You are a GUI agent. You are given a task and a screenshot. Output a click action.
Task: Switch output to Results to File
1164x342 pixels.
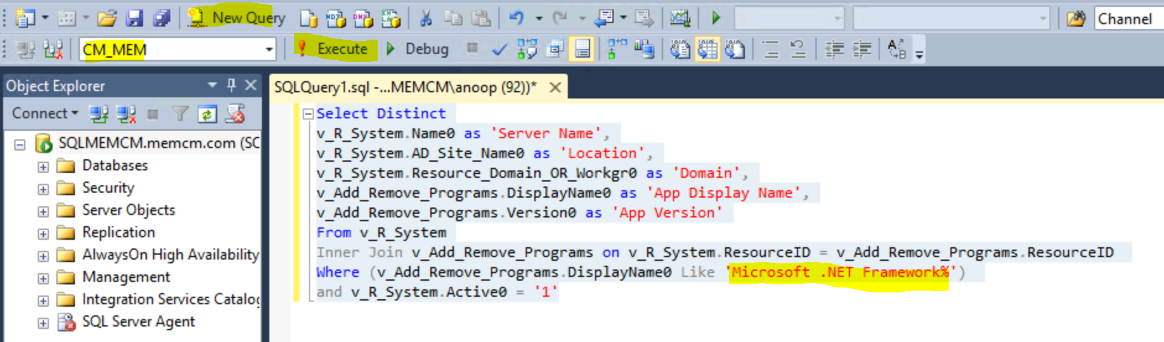click(735, 49)
